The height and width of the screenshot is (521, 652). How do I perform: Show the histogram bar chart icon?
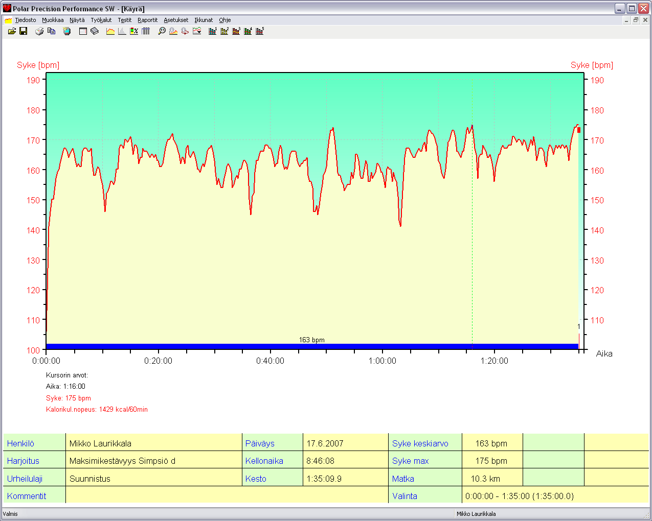click(122, 31)
